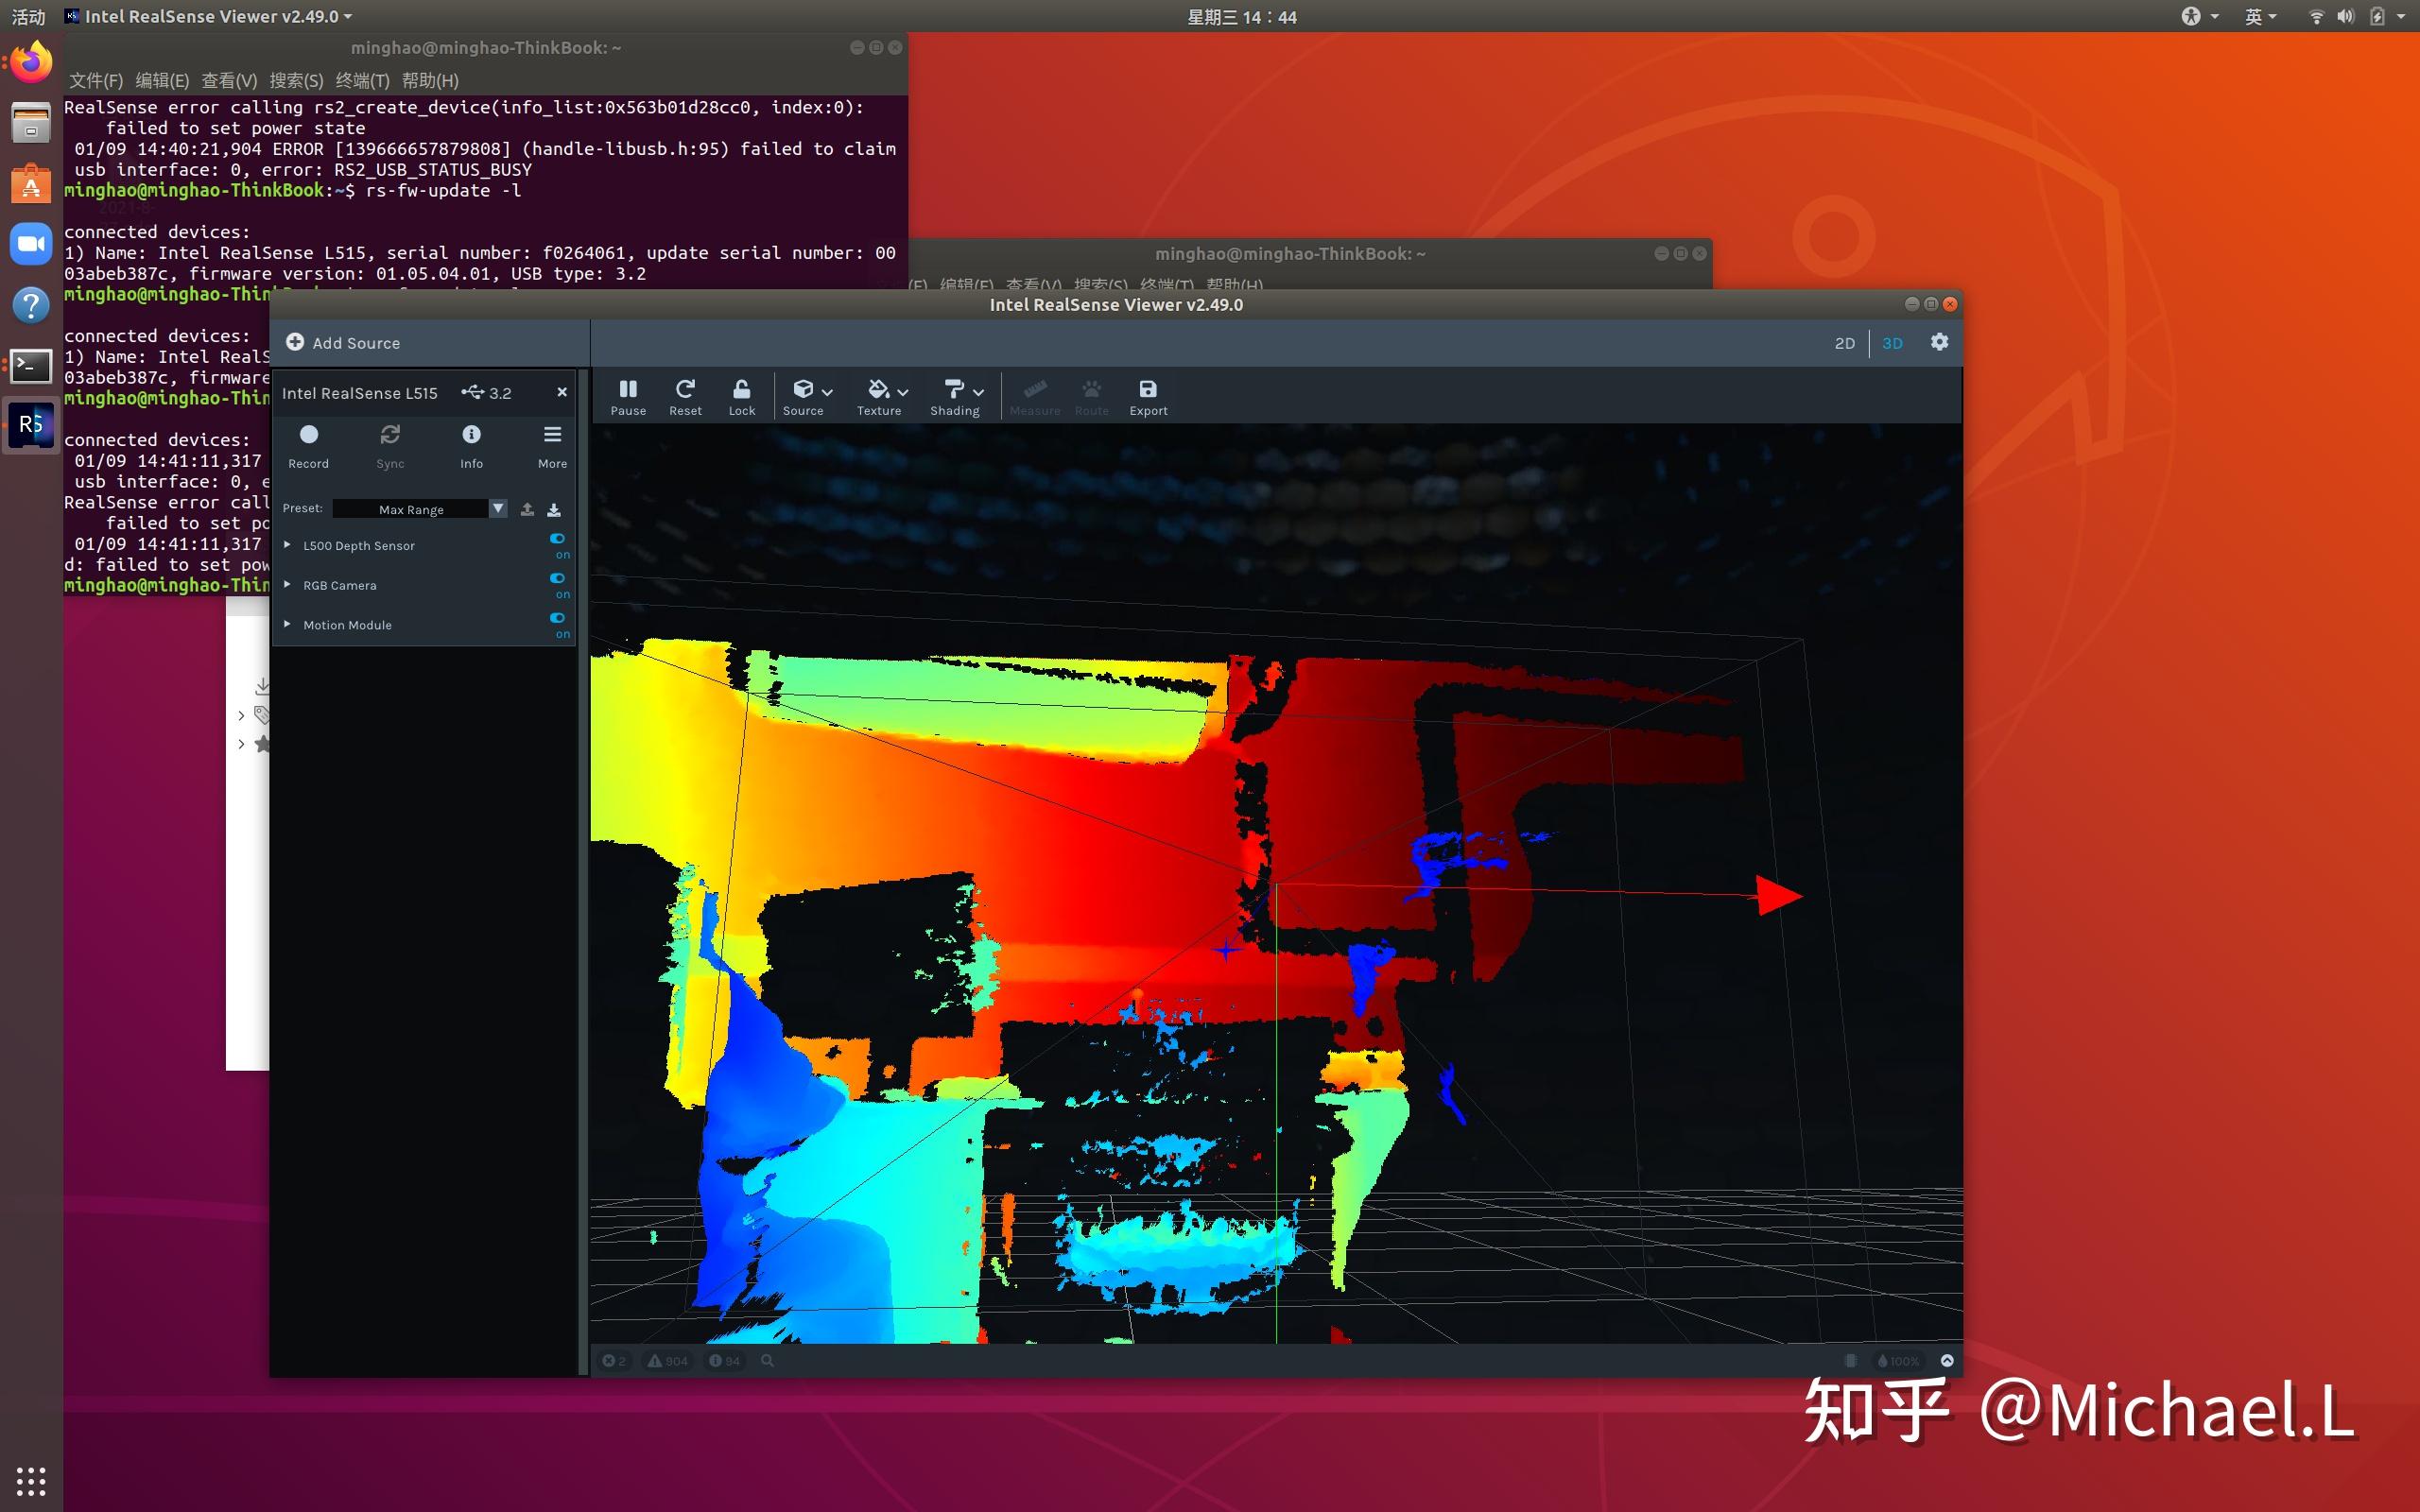Reset the viewport camera
This screenshot has width=2420, height=1512.
click(685, 395)
